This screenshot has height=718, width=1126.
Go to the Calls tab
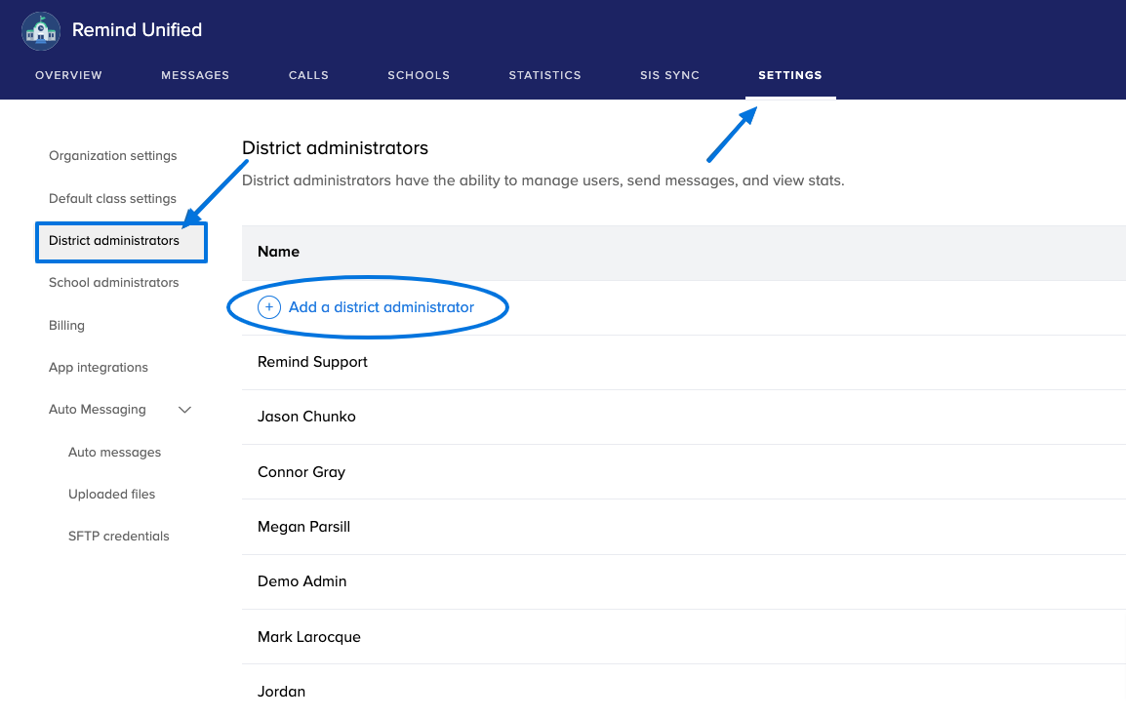[x=308, y=75]
